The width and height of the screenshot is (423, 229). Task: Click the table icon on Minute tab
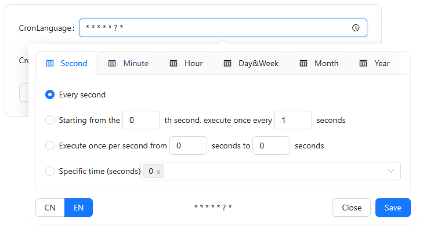tap(112, 63)
